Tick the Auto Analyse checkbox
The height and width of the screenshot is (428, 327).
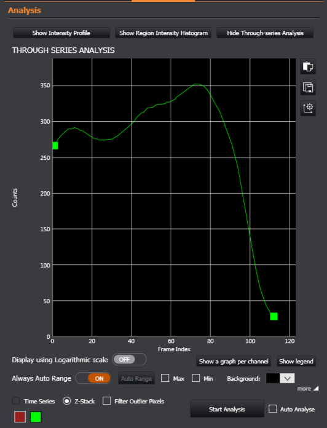[x=272, y=408]
